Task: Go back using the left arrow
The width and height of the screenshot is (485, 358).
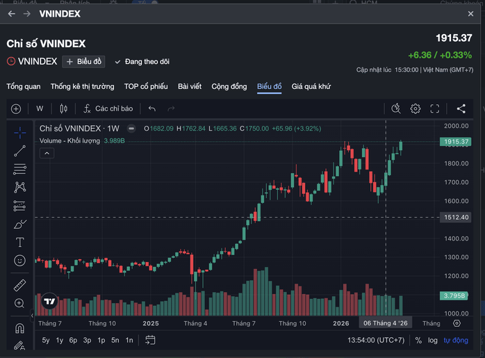Action: click(11, 14)
